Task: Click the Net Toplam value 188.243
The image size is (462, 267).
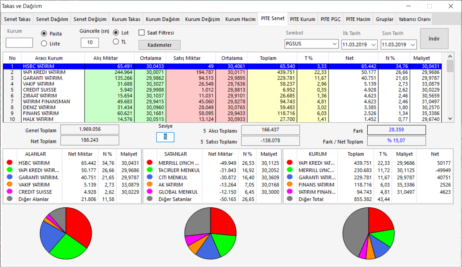Action: (90, 140)
